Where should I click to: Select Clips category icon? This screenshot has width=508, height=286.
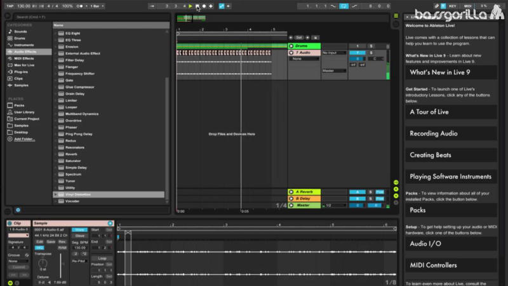coord(10,78)
